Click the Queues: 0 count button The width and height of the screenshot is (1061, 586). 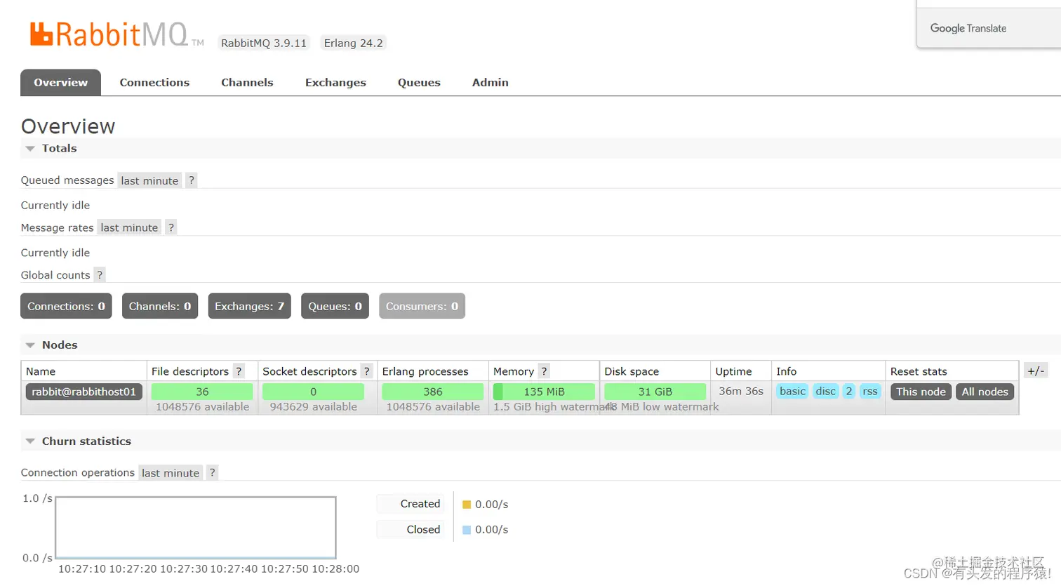[x=335, y=306]
